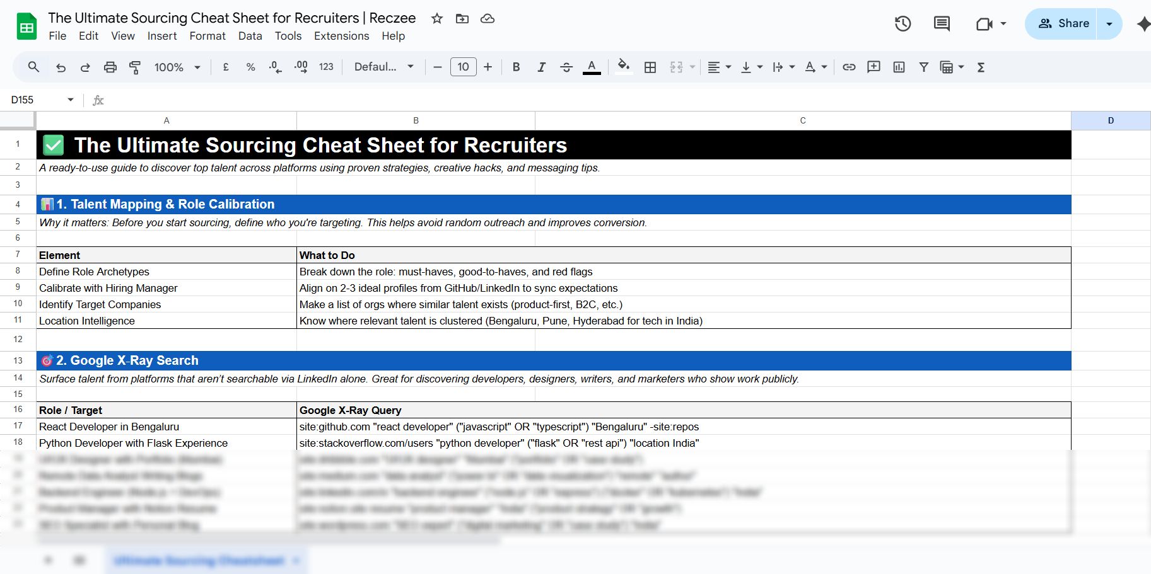Star the document title
This screenshot has height=574, width=1151.
(x=437, y=18)
